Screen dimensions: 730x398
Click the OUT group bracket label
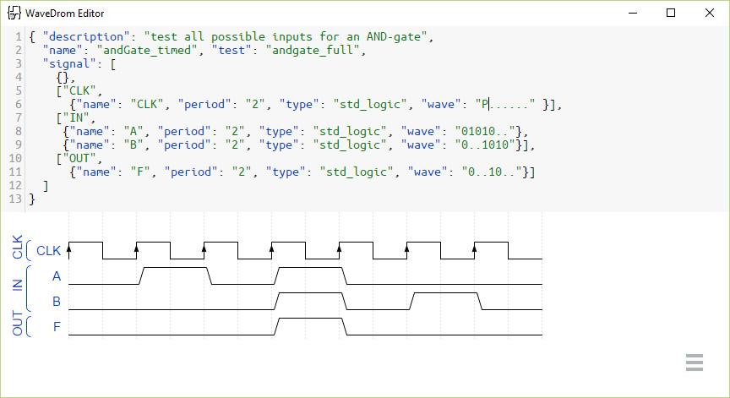tap(17, 324)
